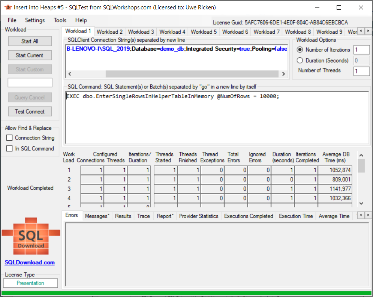Open the Executions Completed tab
The height and width of the screenshot is (297, 373).
pyautogui.click(x=249, y=216)
